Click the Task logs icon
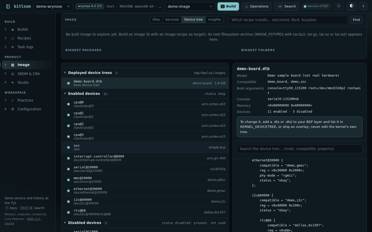The image size is (372, 232). 13,47
